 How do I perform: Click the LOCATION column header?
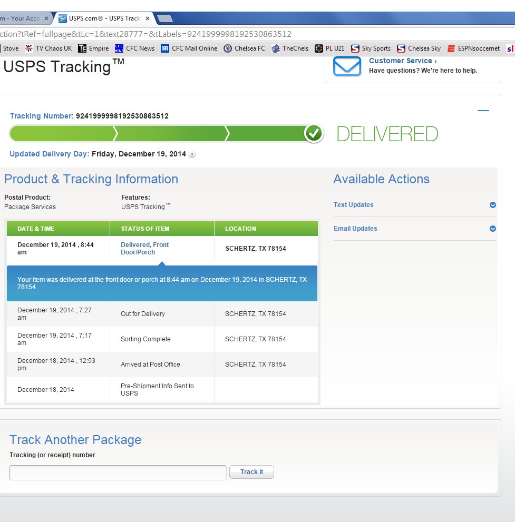point(266,229)
